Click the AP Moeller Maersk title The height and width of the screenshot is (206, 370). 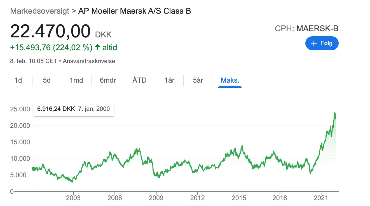135,11
